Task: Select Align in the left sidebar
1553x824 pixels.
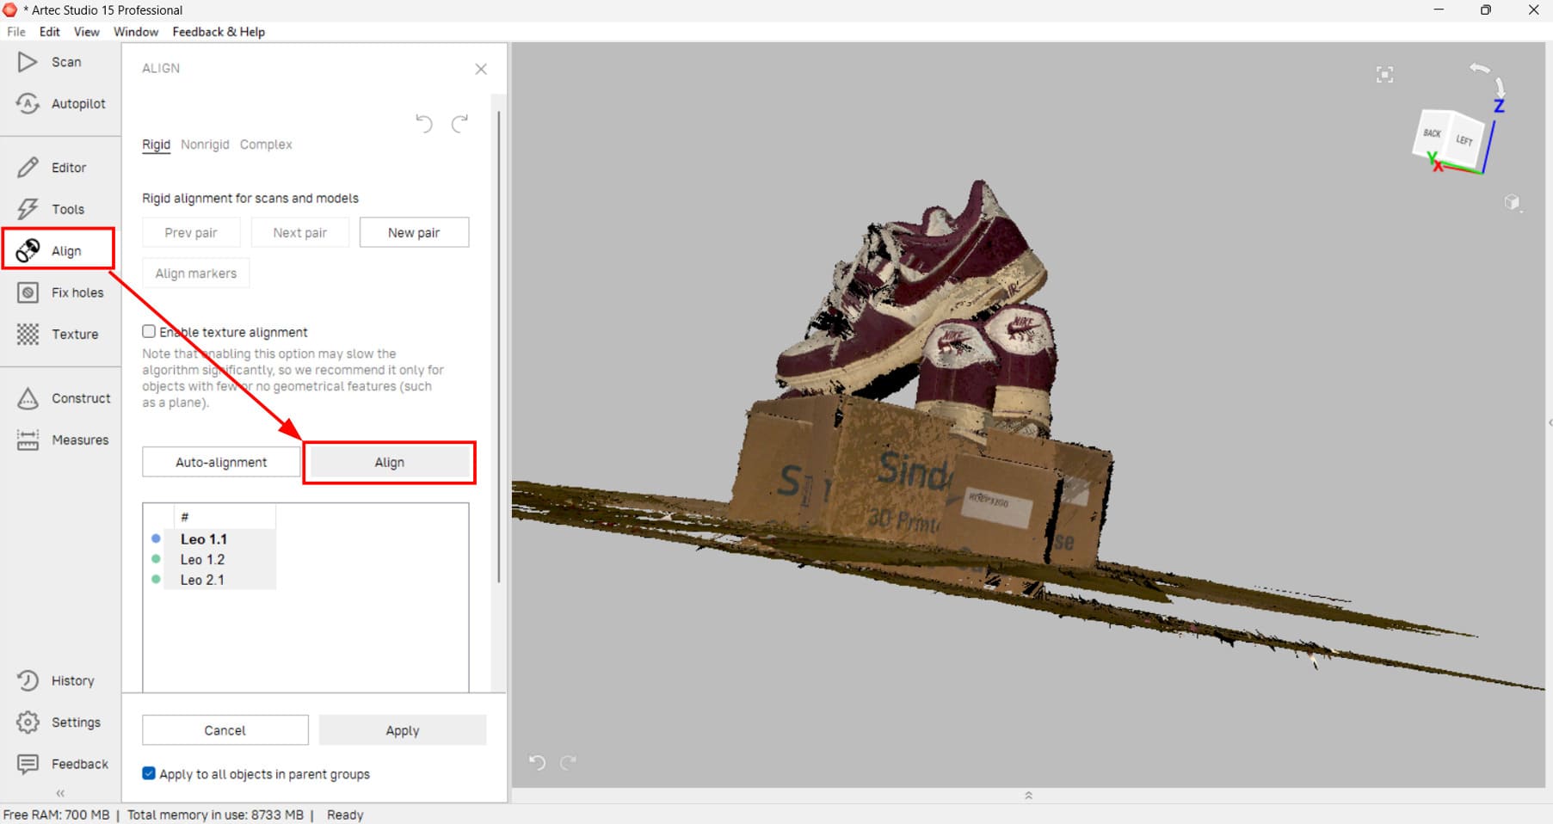Action: [x=58, y=250]
